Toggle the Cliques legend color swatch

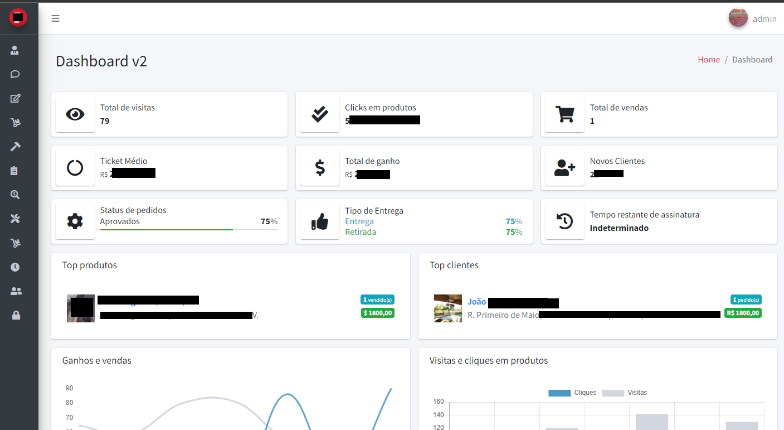(x=559, y=393)
